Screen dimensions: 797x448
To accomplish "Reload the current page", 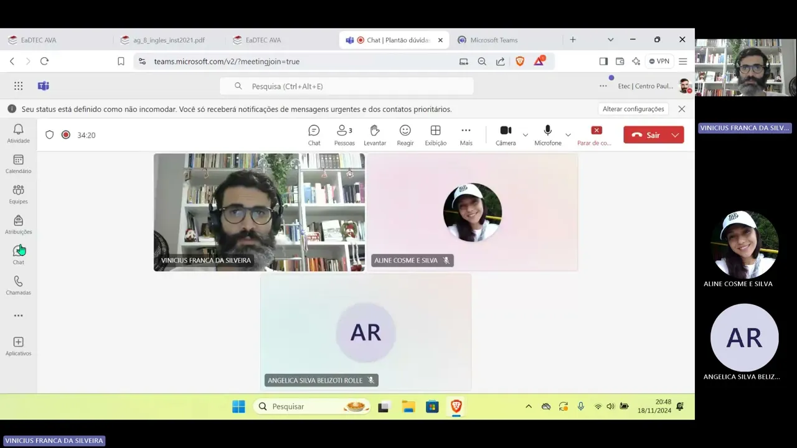I will click(x=44, y=61).
